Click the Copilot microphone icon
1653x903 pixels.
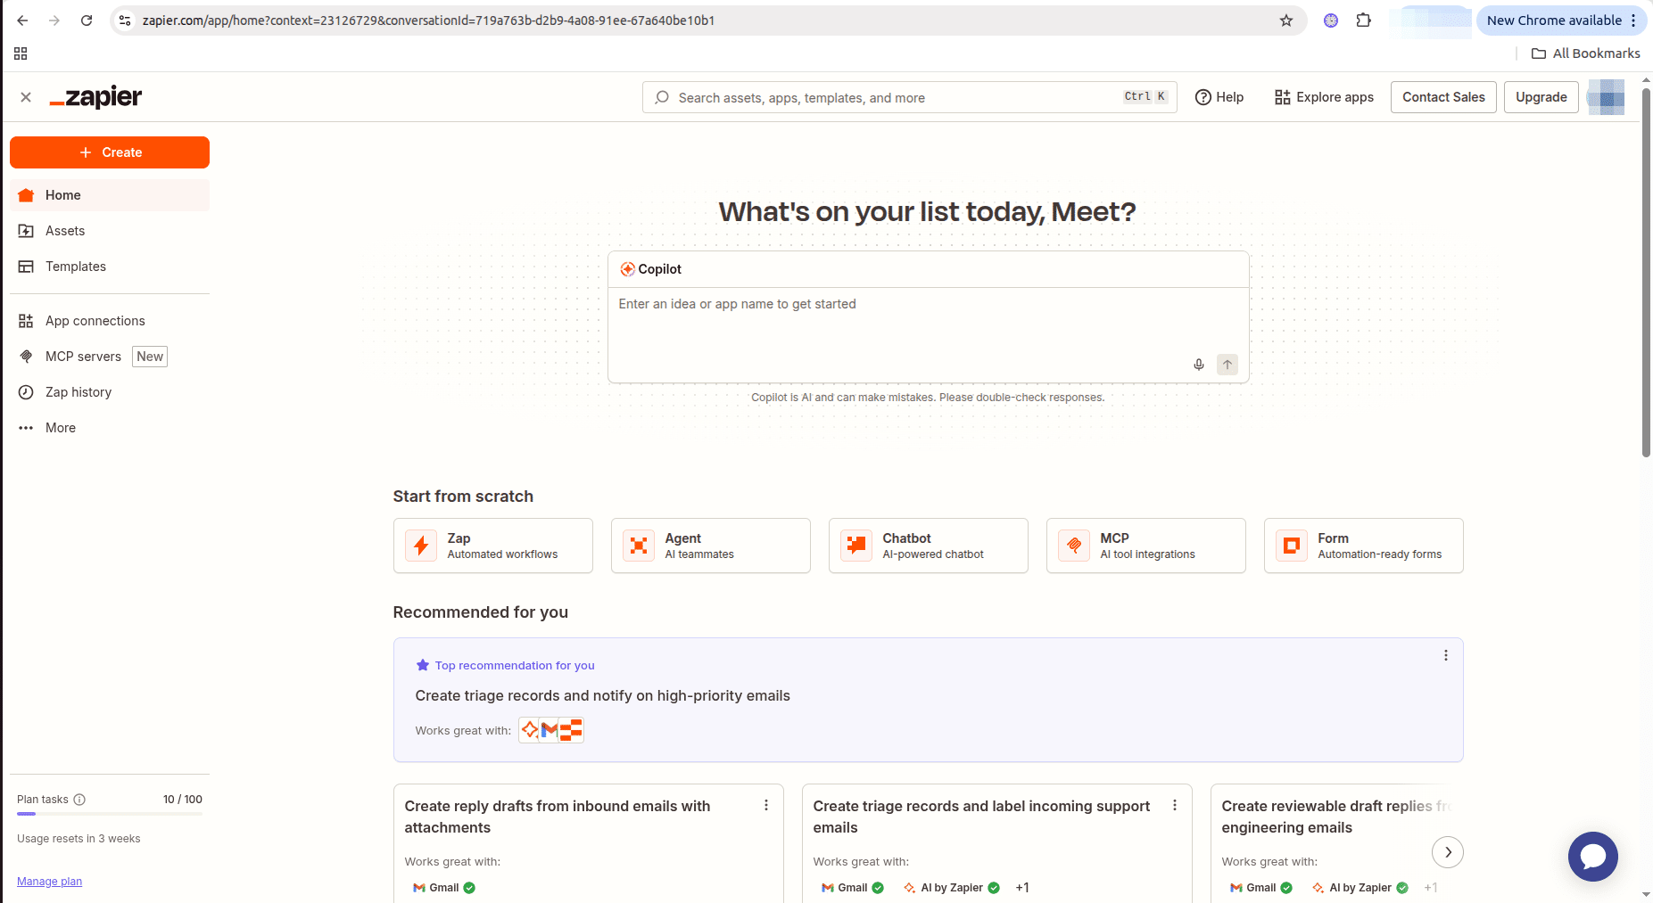point(1199,365)
